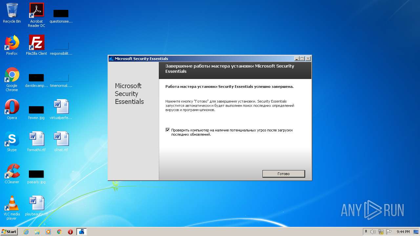The width and height of the screenshot is (420, 236).
Task: Click the 9:44 PM clock
Action: coord(403,232)
